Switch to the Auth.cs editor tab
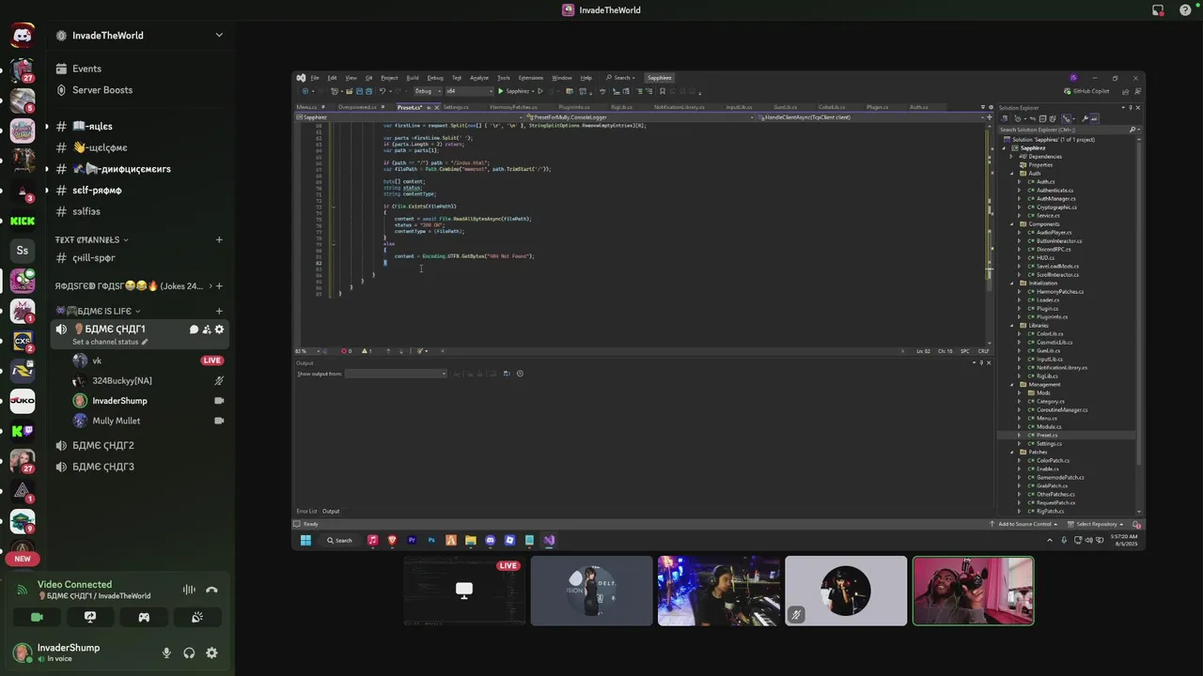The height and width of the screenshot is (676, 1203). [918, 107]
